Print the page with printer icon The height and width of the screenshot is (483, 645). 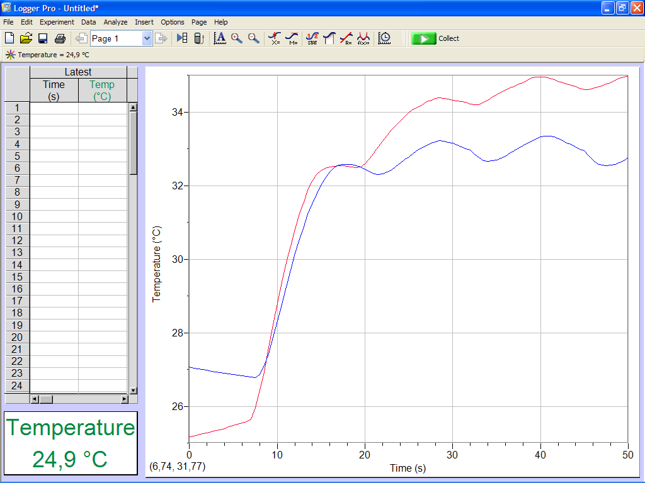click(60, 38)
